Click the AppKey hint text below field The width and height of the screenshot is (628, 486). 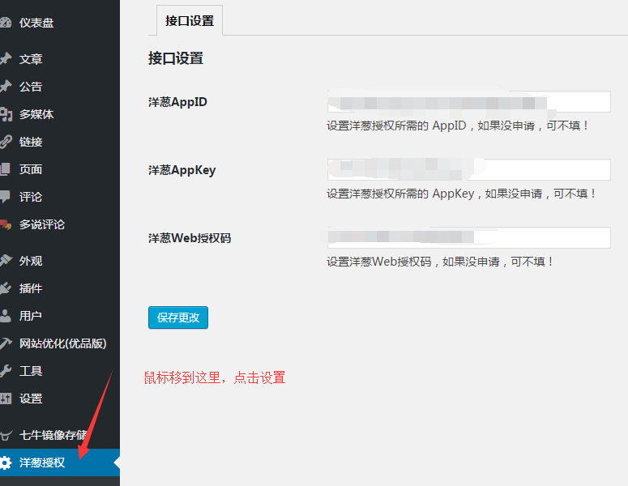461,194
